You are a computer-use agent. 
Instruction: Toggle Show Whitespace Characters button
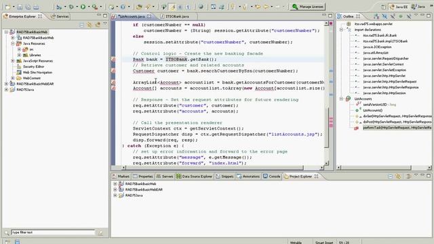tap(188, 7)
